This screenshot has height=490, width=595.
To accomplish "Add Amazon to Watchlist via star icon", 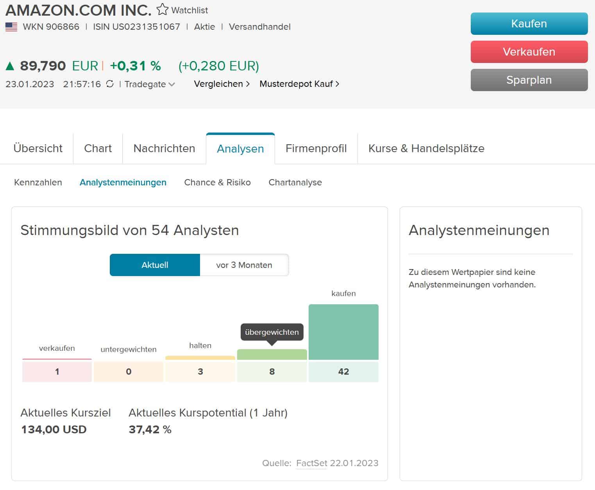I will (162, 9).
